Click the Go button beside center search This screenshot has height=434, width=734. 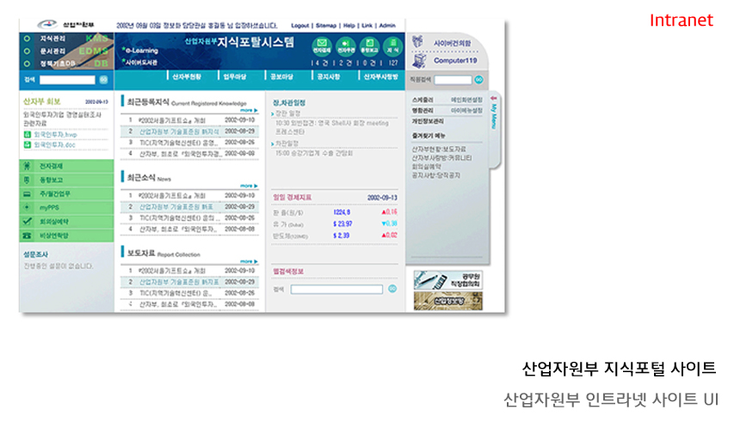pyautogui.click(x=392, y=289)
